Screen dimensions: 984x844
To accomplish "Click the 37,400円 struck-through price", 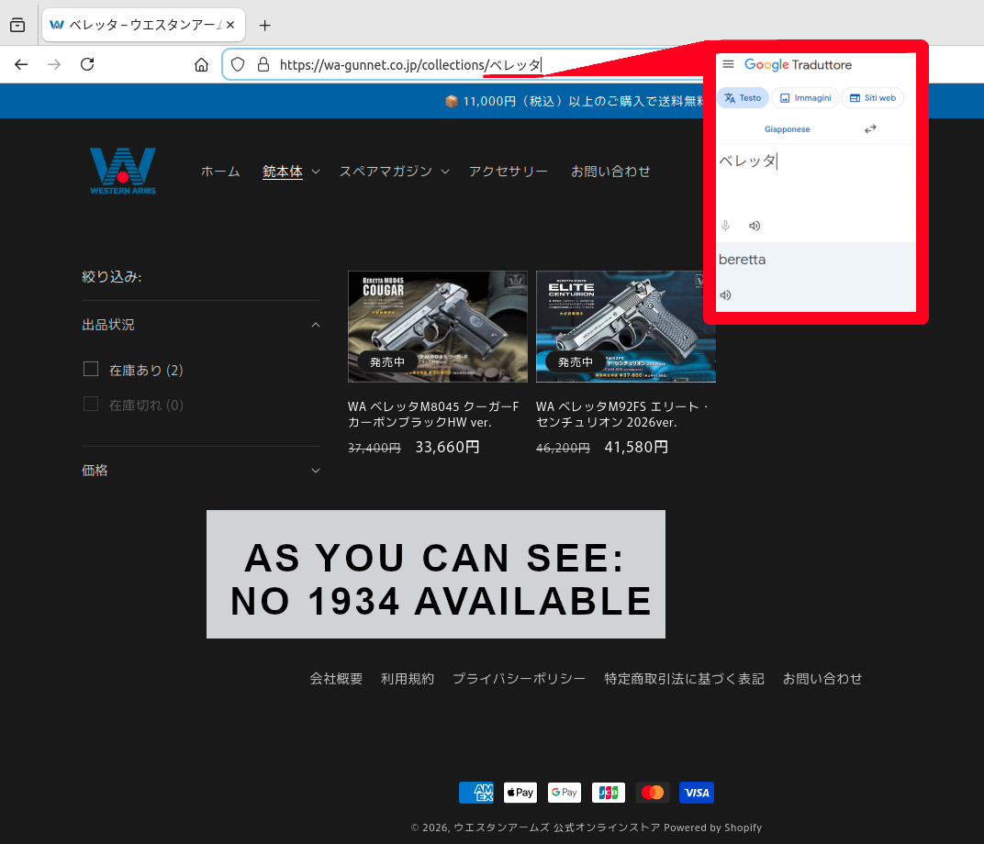I will [374, 448].
